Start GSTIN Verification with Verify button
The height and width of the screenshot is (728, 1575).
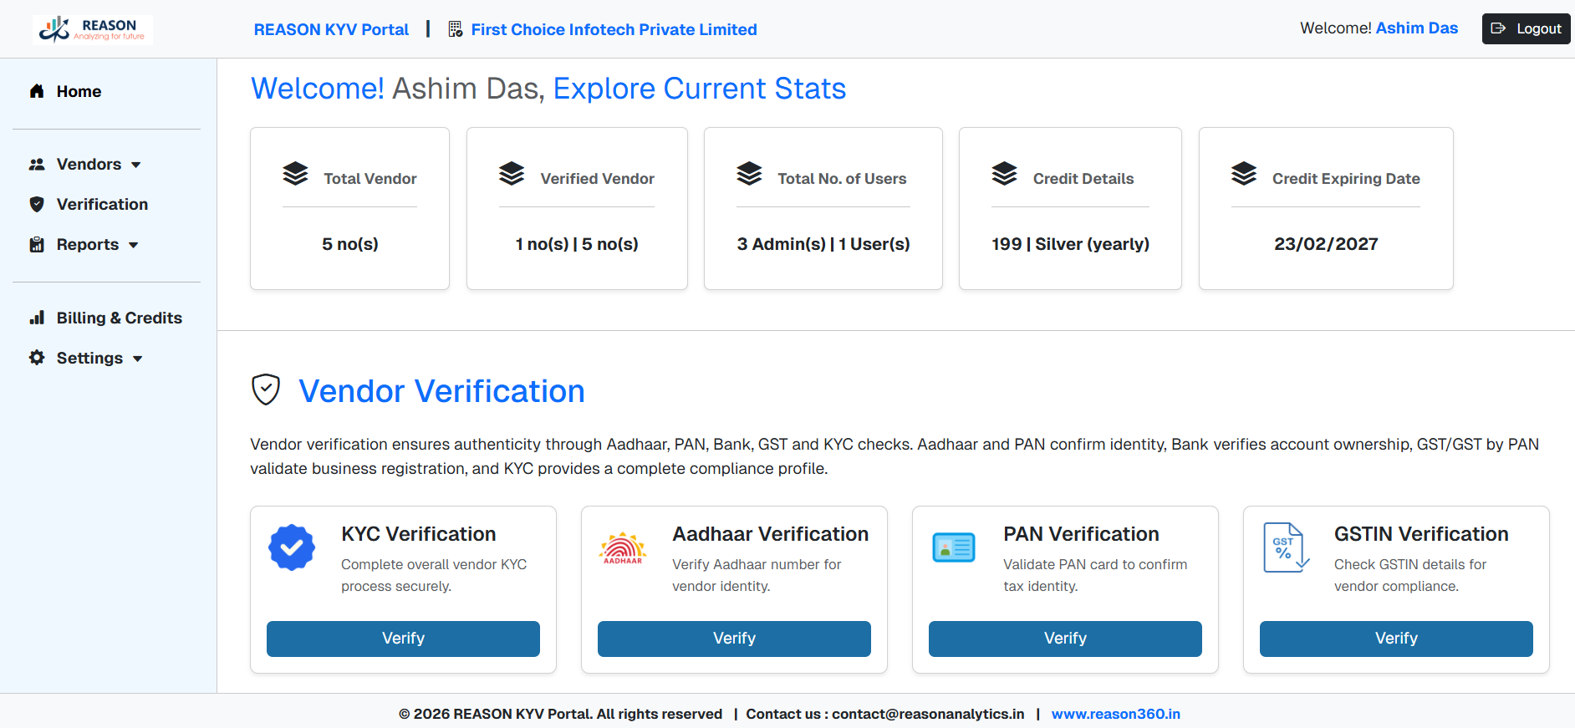point(1395,639)
